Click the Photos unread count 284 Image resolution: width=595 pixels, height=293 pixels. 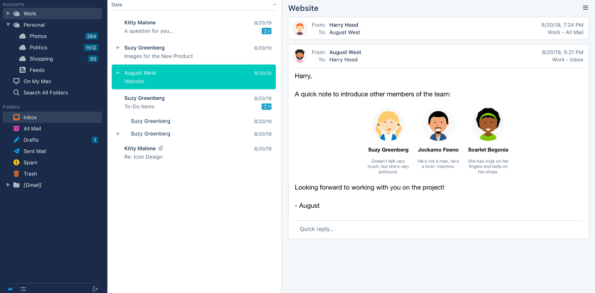[x=91, y=36]
